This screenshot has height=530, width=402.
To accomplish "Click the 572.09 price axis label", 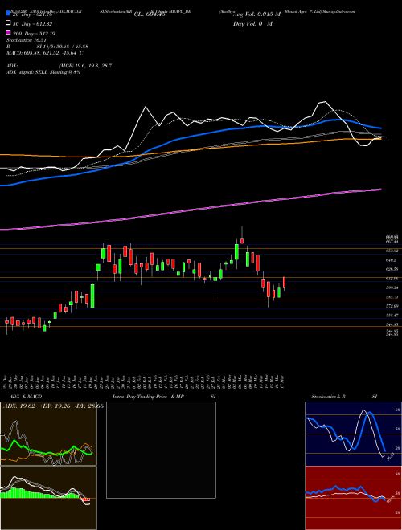I will (392, 306).
